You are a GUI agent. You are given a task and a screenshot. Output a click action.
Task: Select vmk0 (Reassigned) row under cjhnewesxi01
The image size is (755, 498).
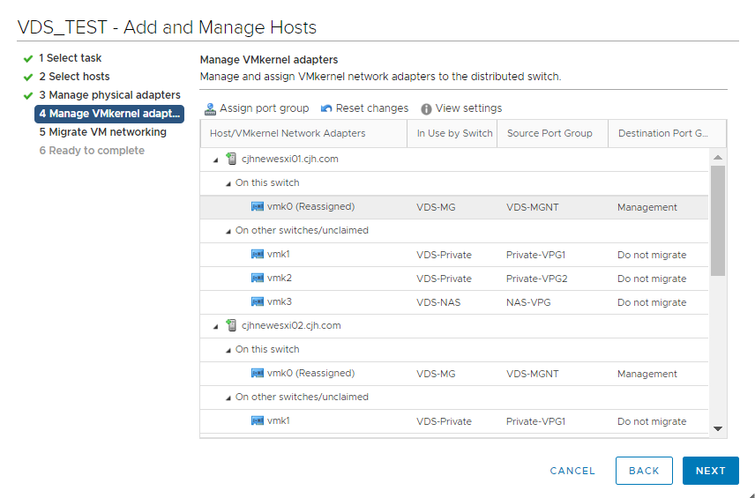coord(454,207)
